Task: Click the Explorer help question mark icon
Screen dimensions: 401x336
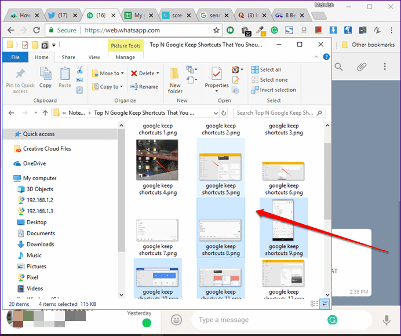Action: click(325, 57)
